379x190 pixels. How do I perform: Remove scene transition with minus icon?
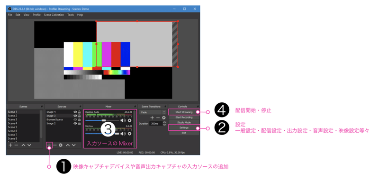click(x=158, y=118)
